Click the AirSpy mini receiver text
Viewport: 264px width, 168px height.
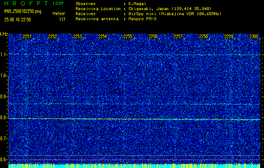click(x=175, y=14)
